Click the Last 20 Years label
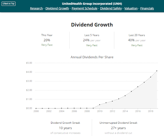Viewport: 164px width, 136px height. click(137, 35)
